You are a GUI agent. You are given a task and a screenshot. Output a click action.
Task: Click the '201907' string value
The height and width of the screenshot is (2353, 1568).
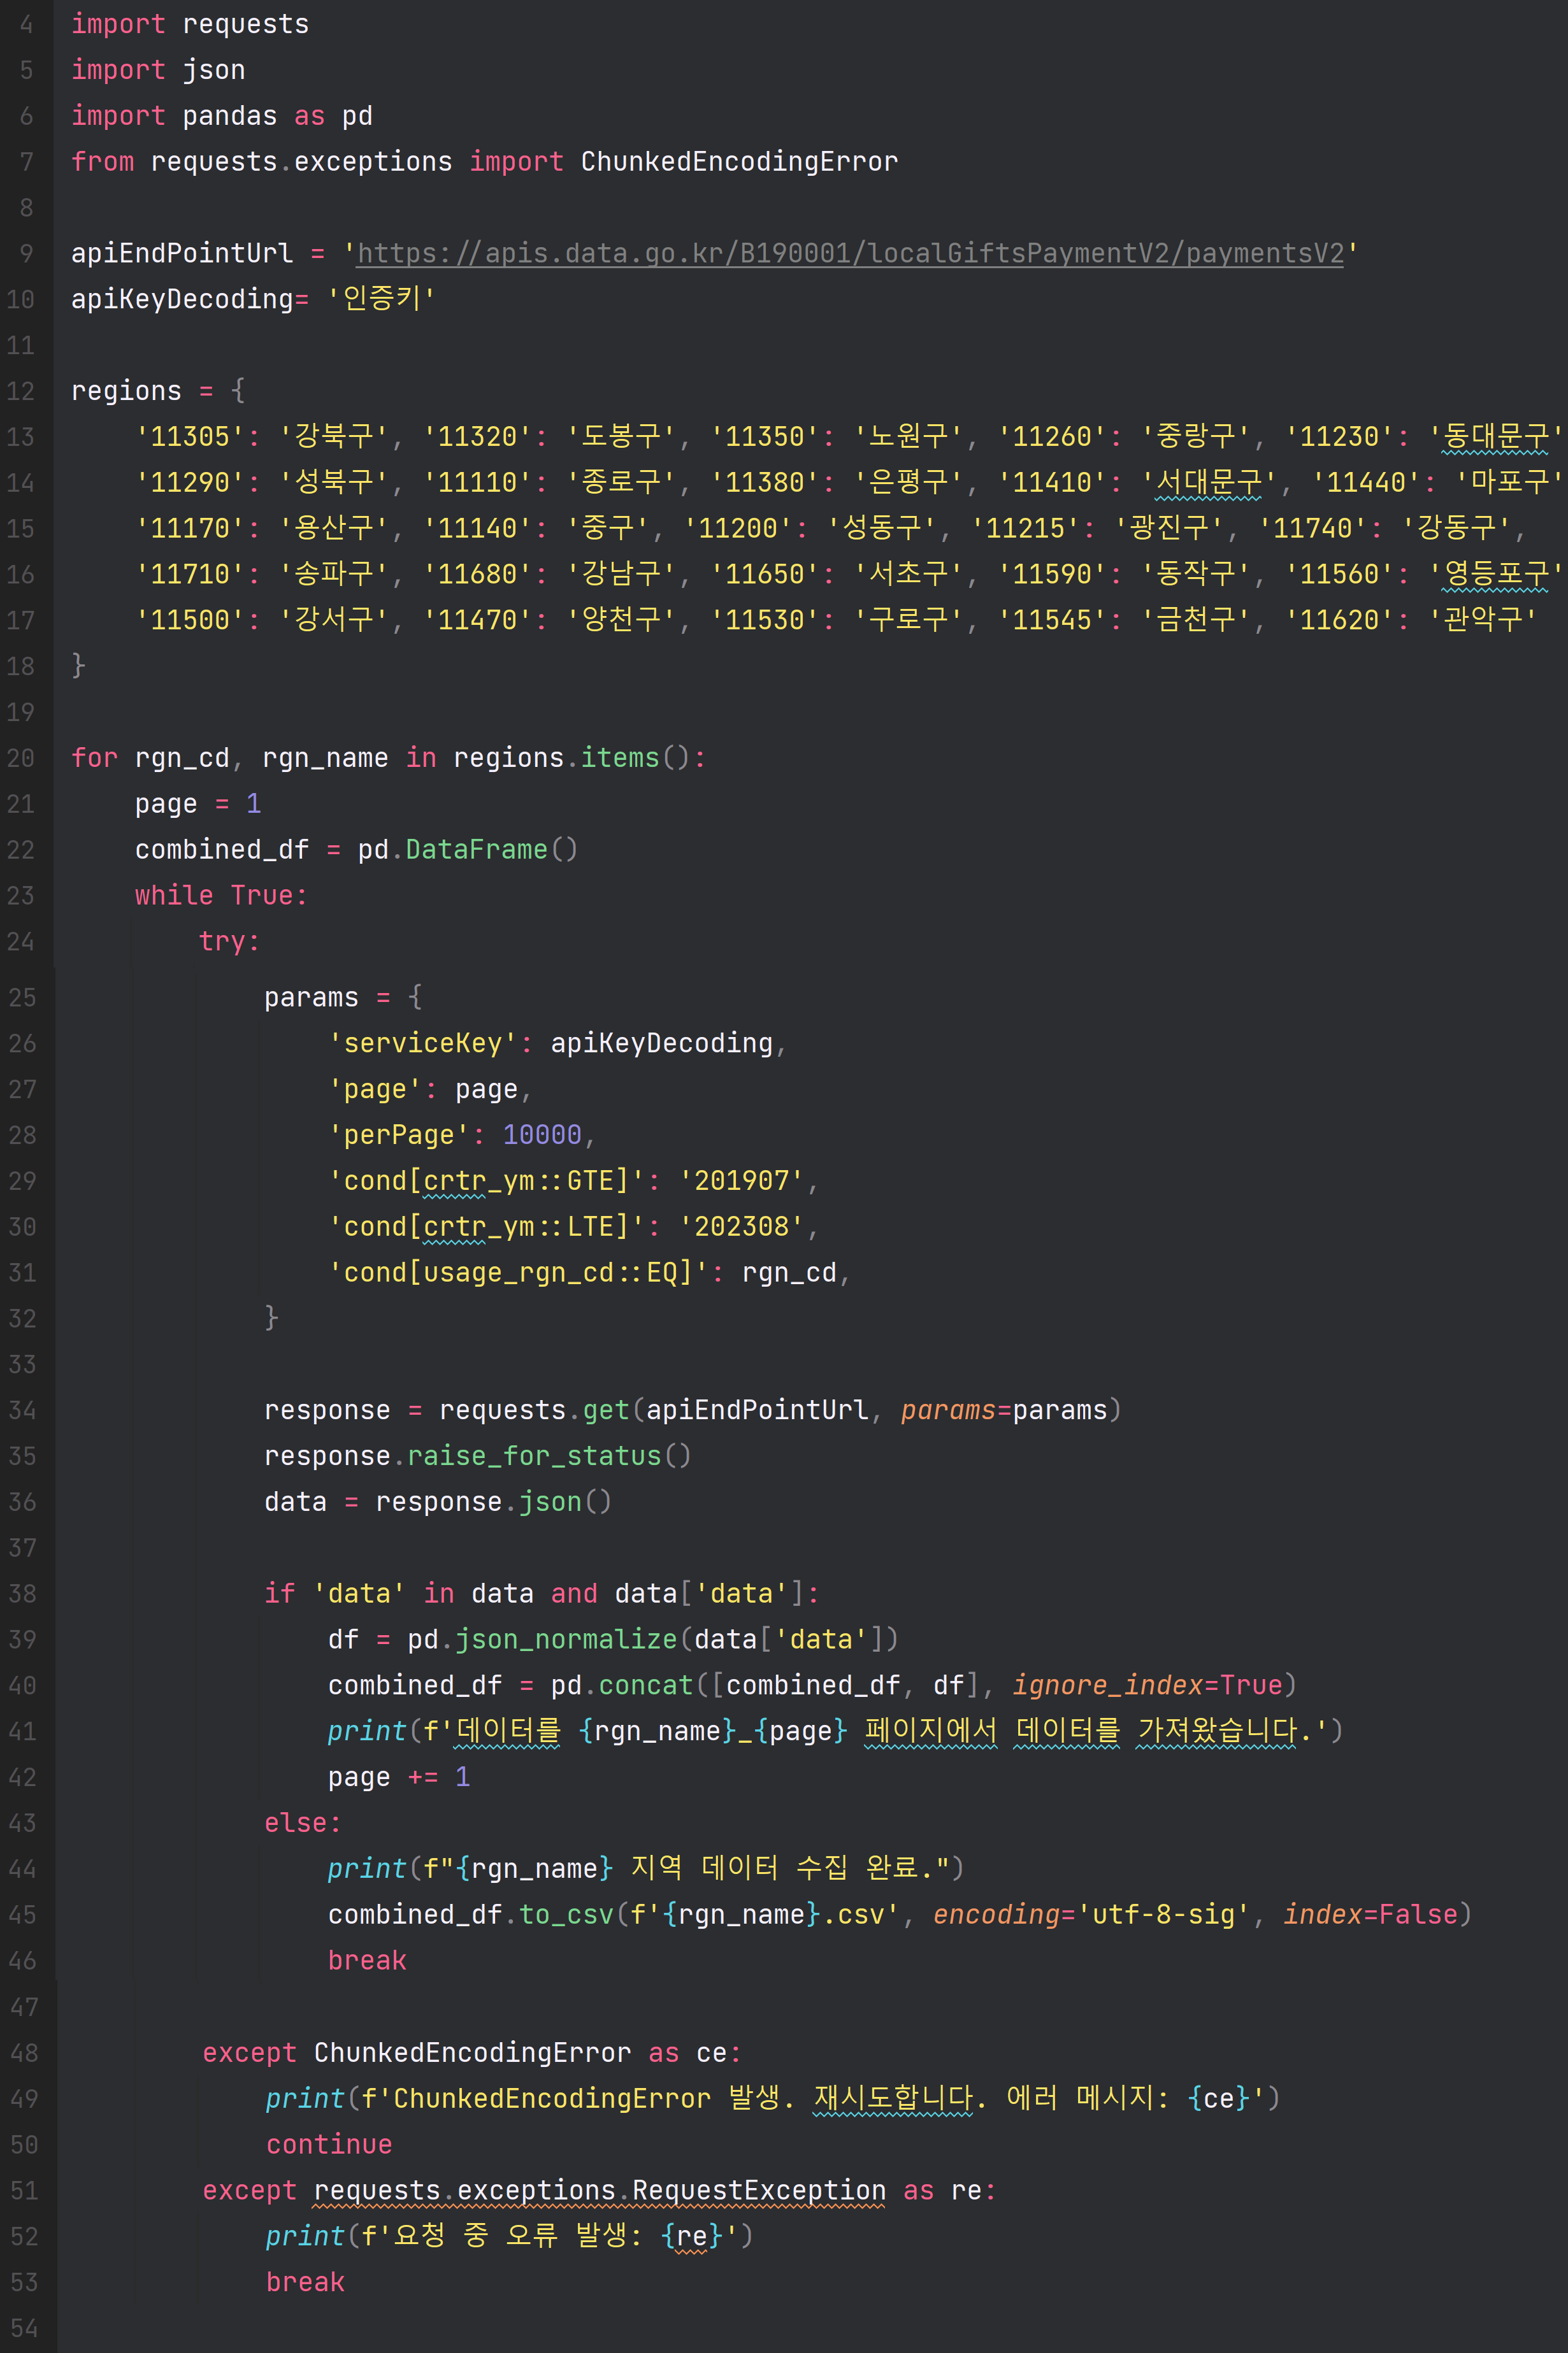coord(741,1182)
